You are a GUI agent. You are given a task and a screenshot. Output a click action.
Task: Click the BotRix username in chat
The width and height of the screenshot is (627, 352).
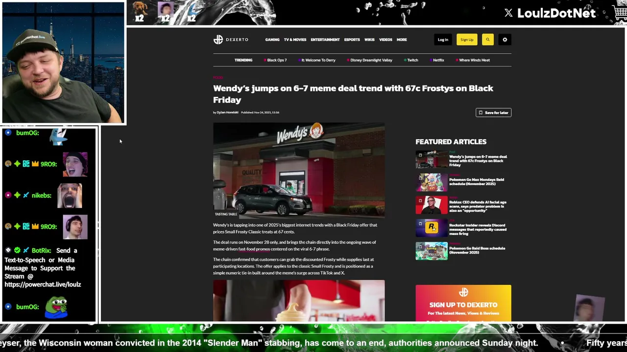coord(41,250)
